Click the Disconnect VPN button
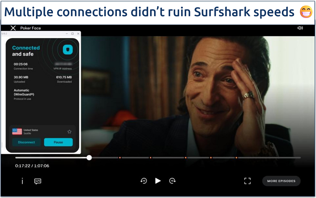Viewport: 316px width, 198px height. coord(26,142)
